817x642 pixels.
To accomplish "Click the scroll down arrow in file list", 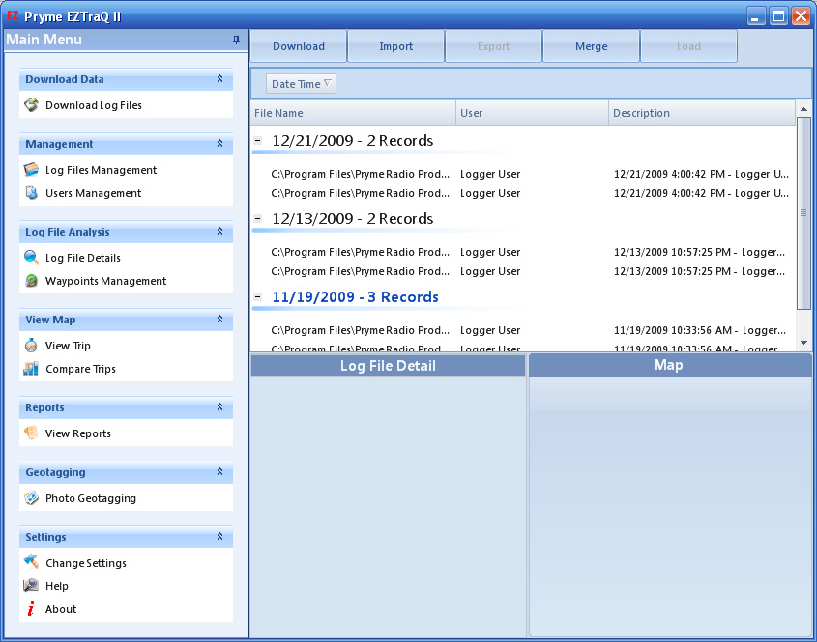I will pos(803,343).
